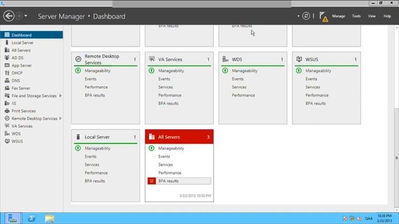
Task: Click the Fax Server sidebar icon
Action: [7, 88]
